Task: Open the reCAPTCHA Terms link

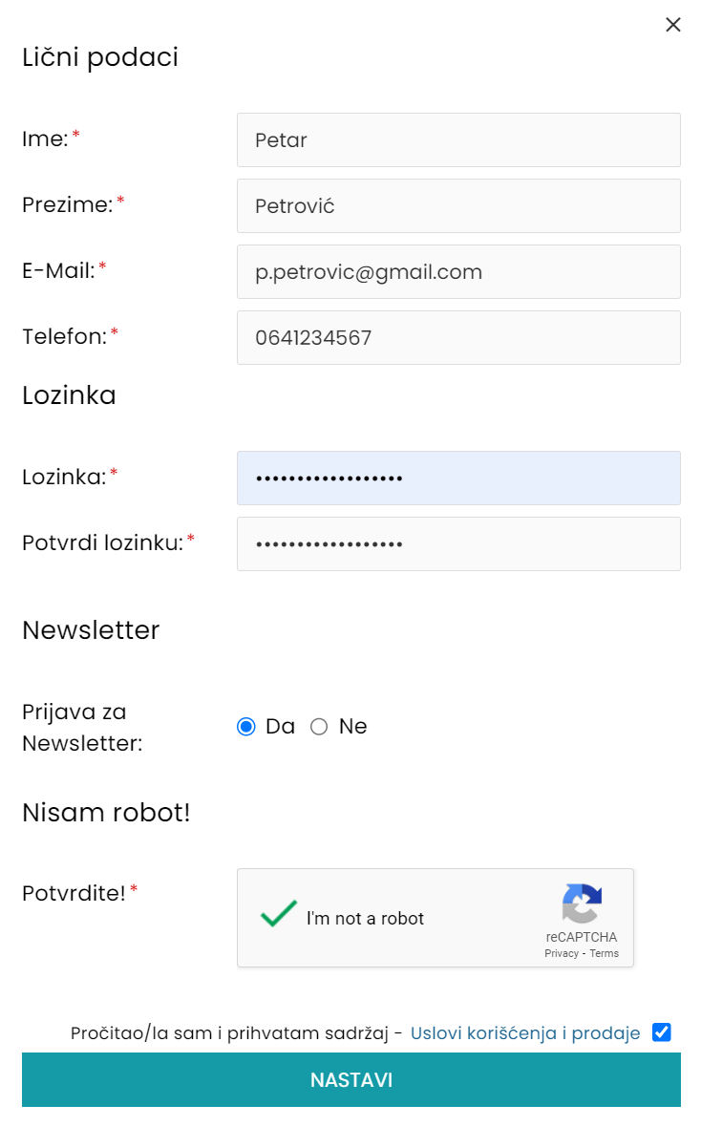Action: (604, 953)
